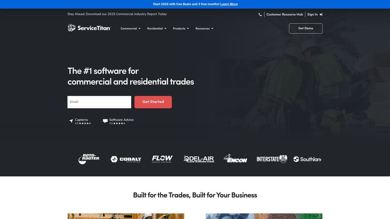Click the Interstate AC Service logo
Screen dimensions: 390x219
click(x=272, y=159)
